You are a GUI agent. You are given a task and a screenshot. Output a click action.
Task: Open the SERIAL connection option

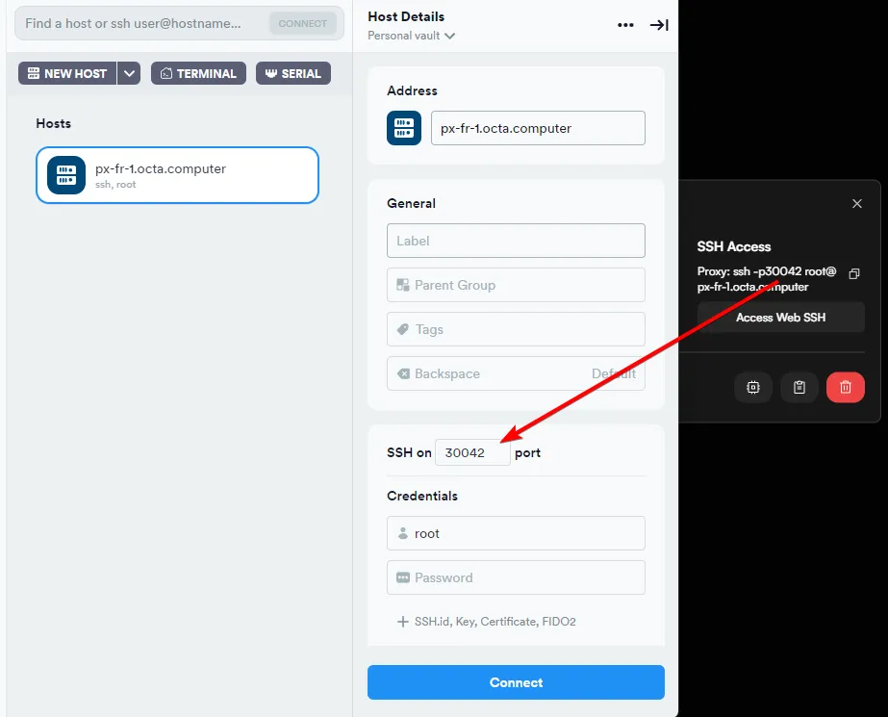coord(293,74)
